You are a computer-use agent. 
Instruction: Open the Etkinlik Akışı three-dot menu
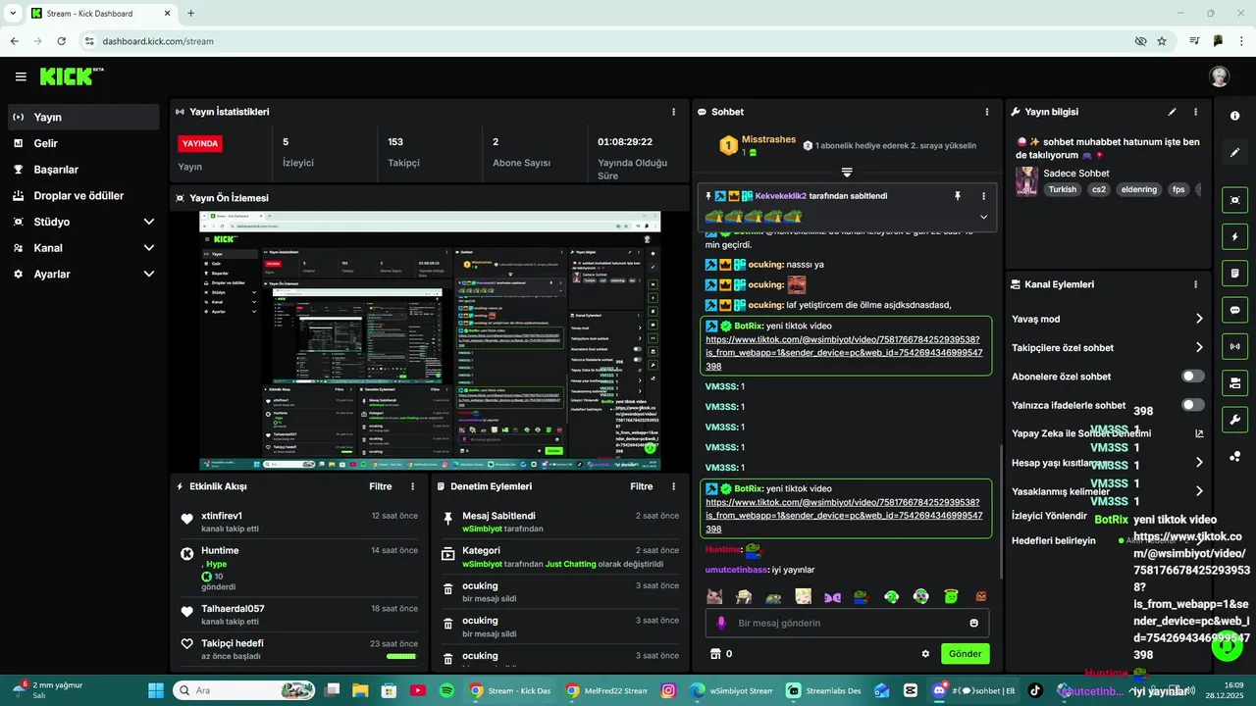412,486
